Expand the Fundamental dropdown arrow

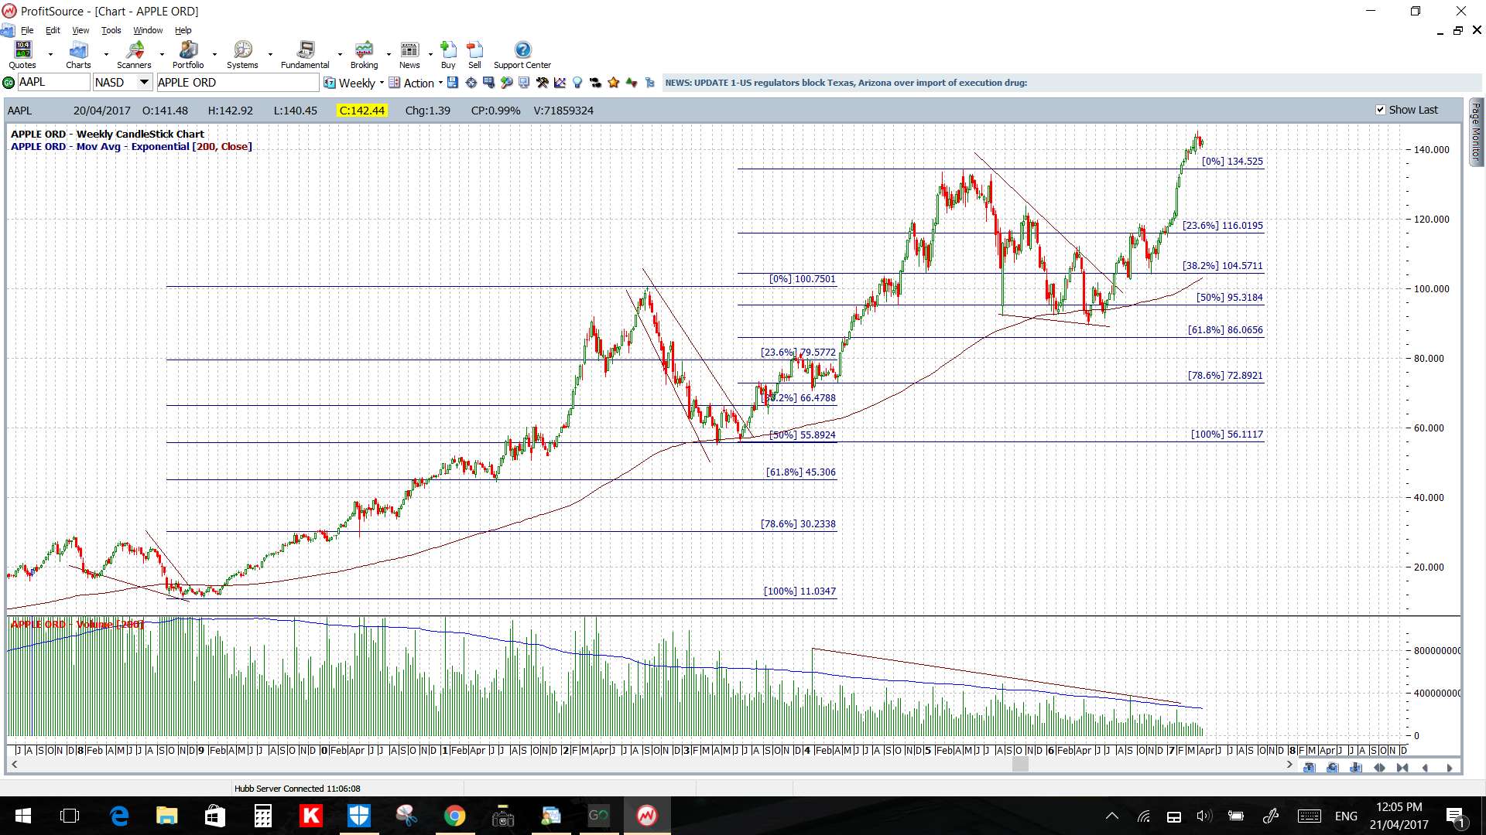pyautogui.click(x=340, y=55)
